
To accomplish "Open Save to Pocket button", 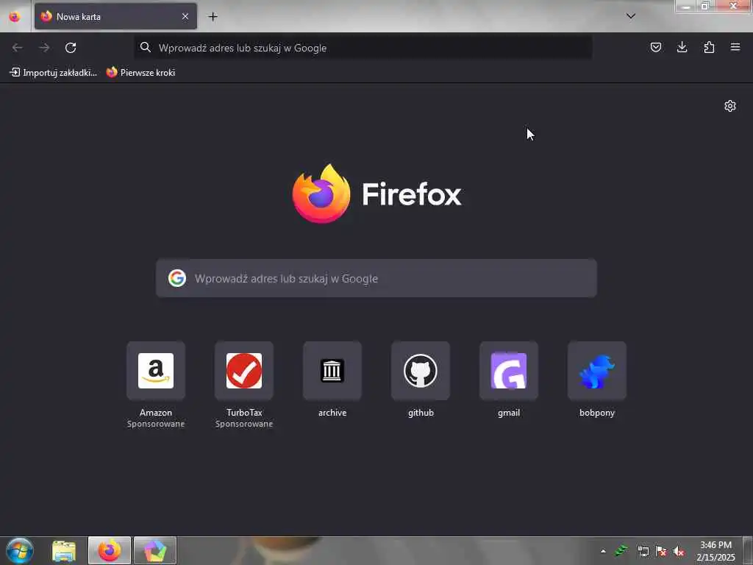I will 655,47.
